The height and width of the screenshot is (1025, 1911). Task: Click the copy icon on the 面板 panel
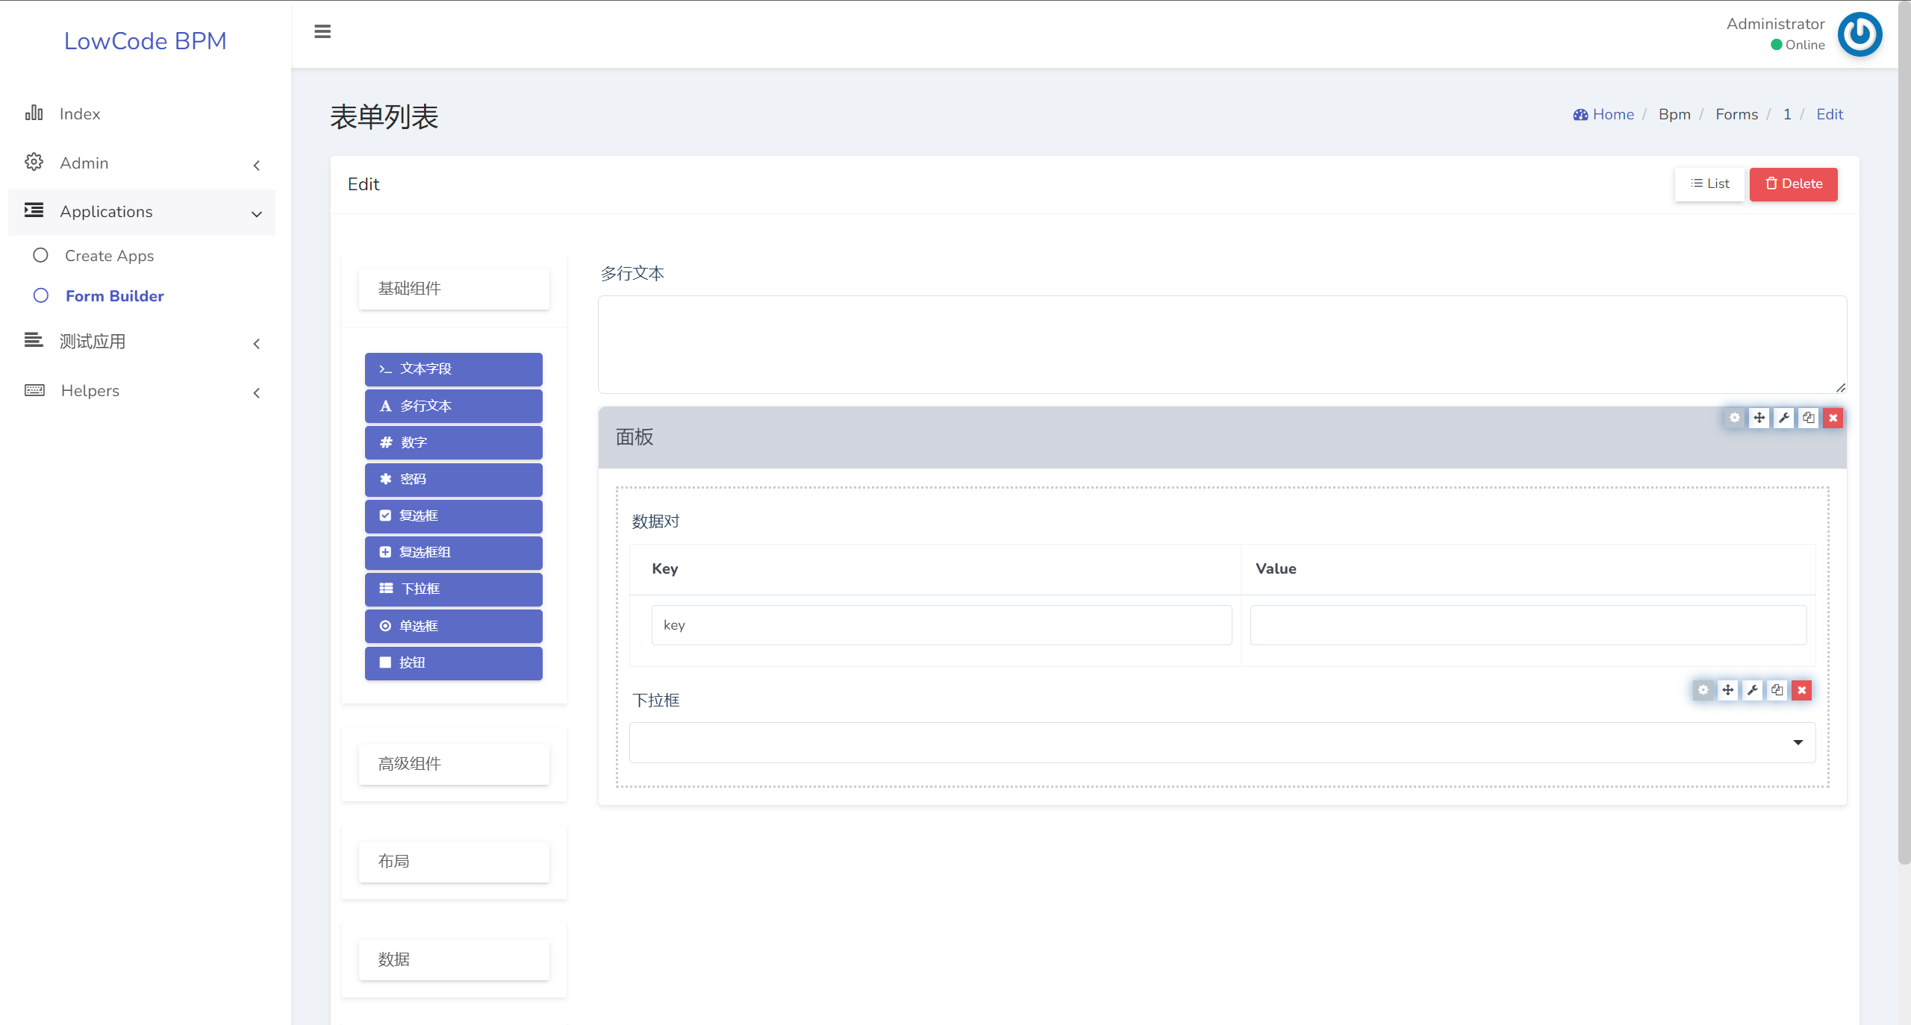(x=1809, y=418)
